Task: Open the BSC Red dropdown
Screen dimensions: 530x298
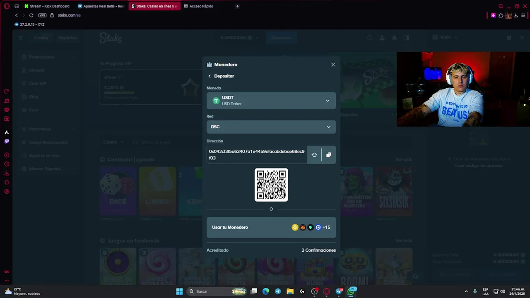Action: [271, 127]
